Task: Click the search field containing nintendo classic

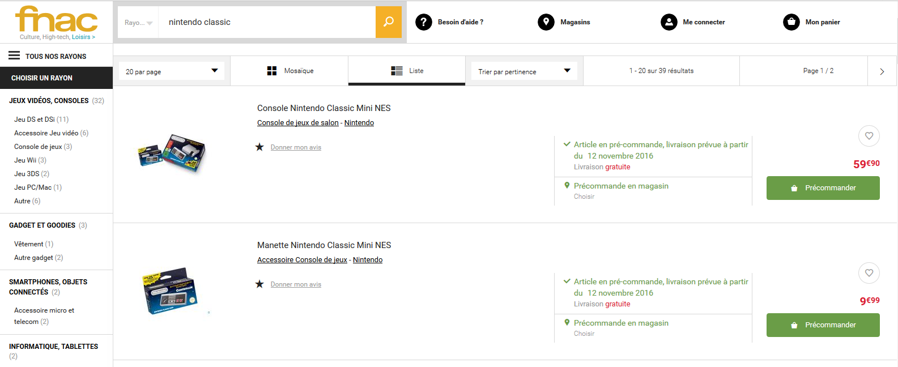Action: [x=266, y=22]
